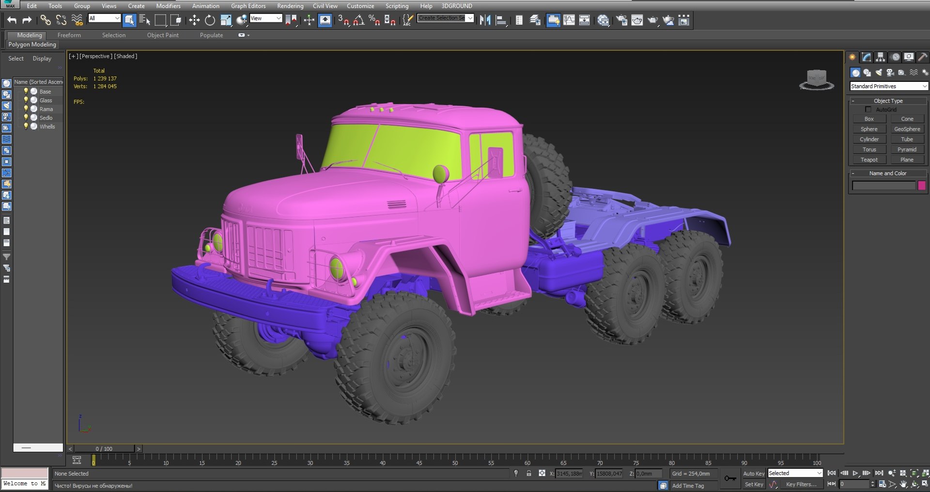Open Create Selection Set dropdown

446,18
